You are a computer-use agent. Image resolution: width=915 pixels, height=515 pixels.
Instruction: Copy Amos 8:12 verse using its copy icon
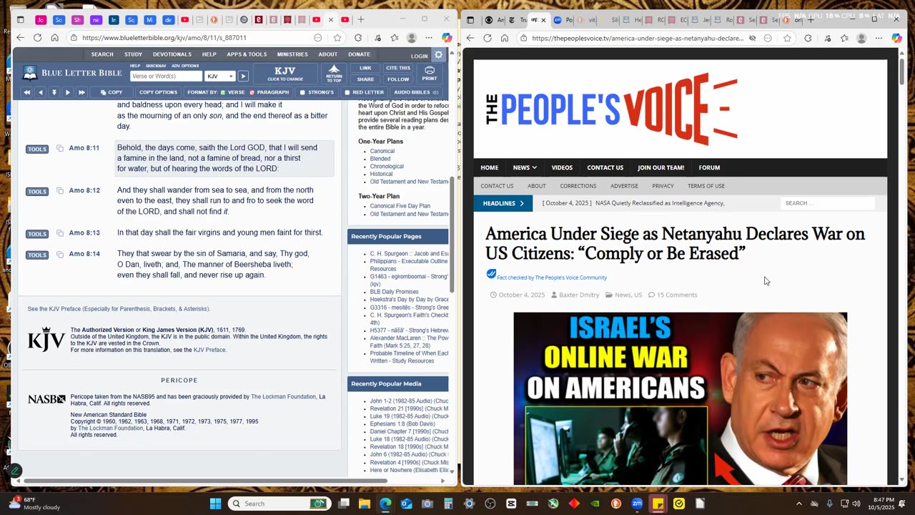pos(60,190)
